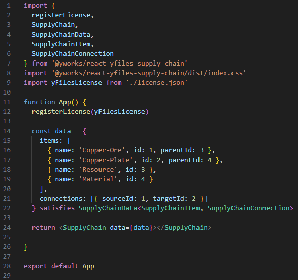
Task: Click line number 1 in the gutter
Action: click(9, 6)
